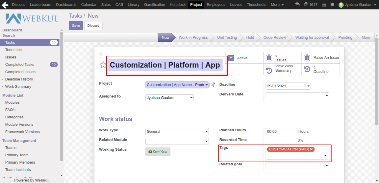379x183 pixels.
Task: Open the birthday cake icon in top bar
Action: (324, 5)
